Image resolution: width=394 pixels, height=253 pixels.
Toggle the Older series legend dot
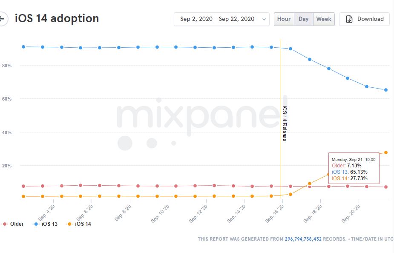5,224
